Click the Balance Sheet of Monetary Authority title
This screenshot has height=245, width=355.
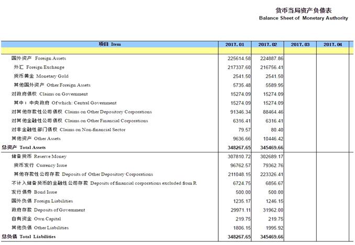click(x=303, y=18)
